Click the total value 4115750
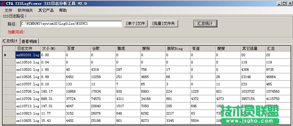 click(278, 99)
